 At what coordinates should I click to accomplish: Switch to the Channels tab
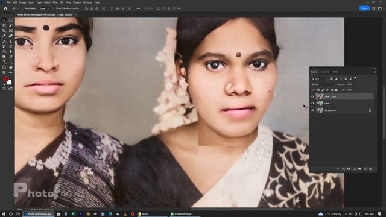pyautogui.click(x=325, y=72)
